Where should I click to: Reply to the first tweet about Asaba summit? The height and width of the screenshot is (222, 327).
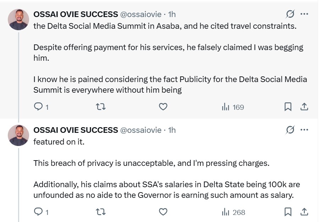click(x=38, y=107)
